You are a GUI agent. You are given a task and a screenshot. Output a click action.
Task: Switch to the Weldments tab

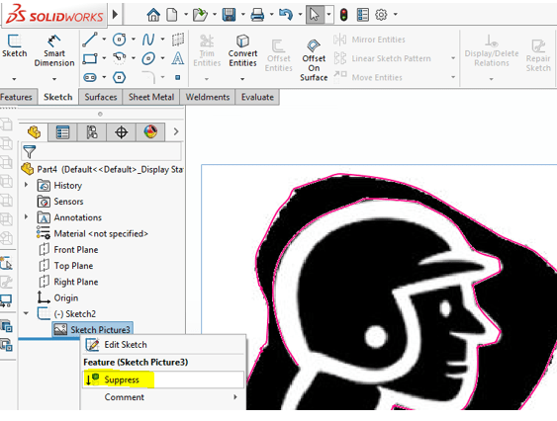pyautogui.click(x=208, y=97)
